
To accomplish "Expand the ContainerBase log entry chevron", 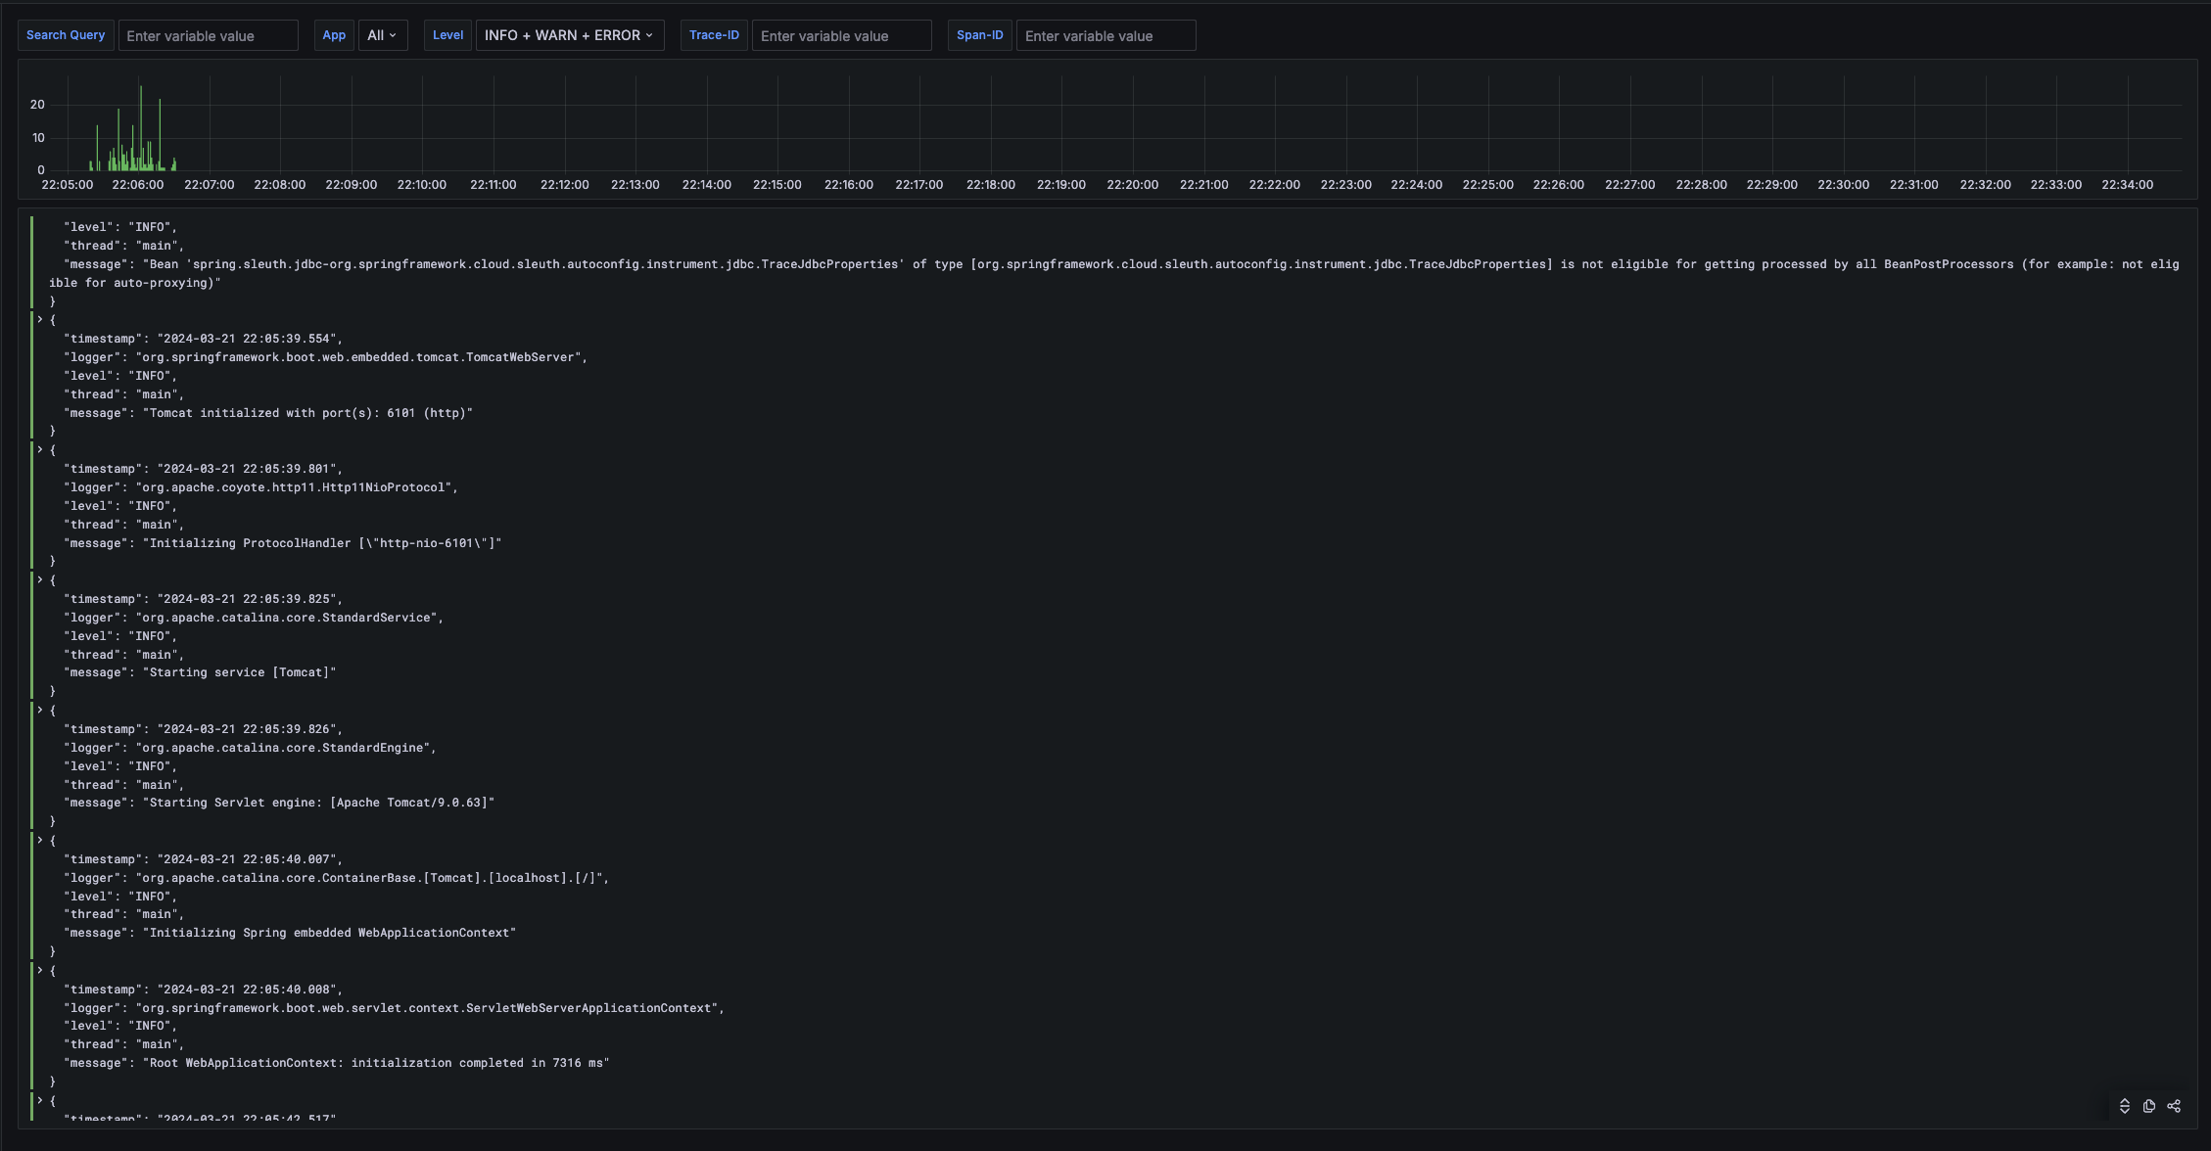I will click(x=40, y=840).
